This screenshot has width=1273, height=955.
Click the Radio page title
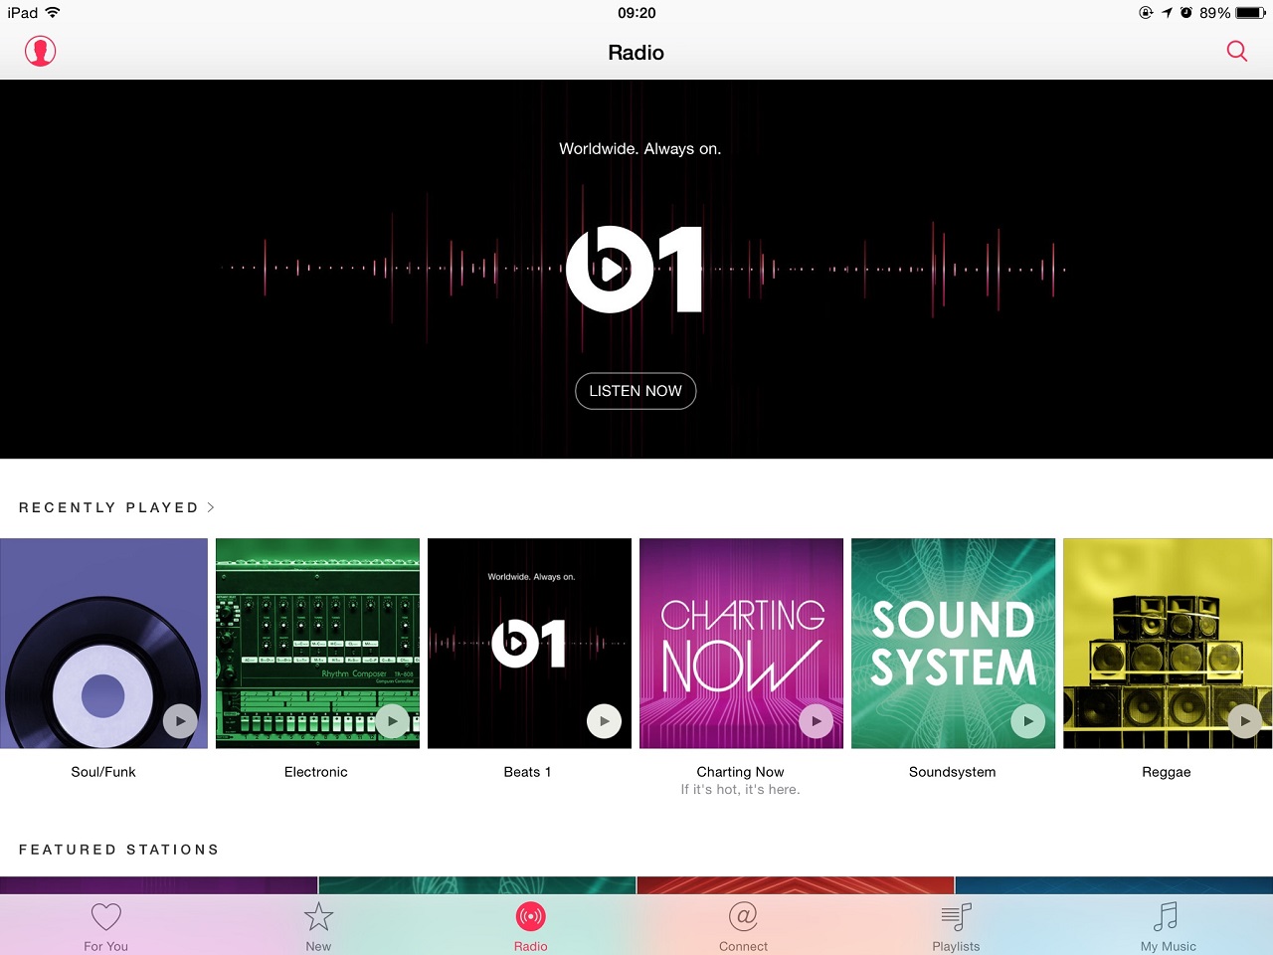coord(636,53)
